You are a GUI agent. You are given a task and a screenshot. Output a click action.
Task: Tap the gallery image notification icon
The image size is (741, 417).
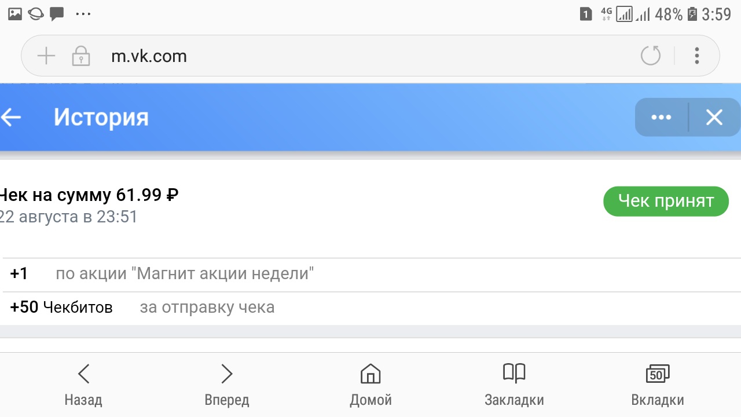(15, 14)
